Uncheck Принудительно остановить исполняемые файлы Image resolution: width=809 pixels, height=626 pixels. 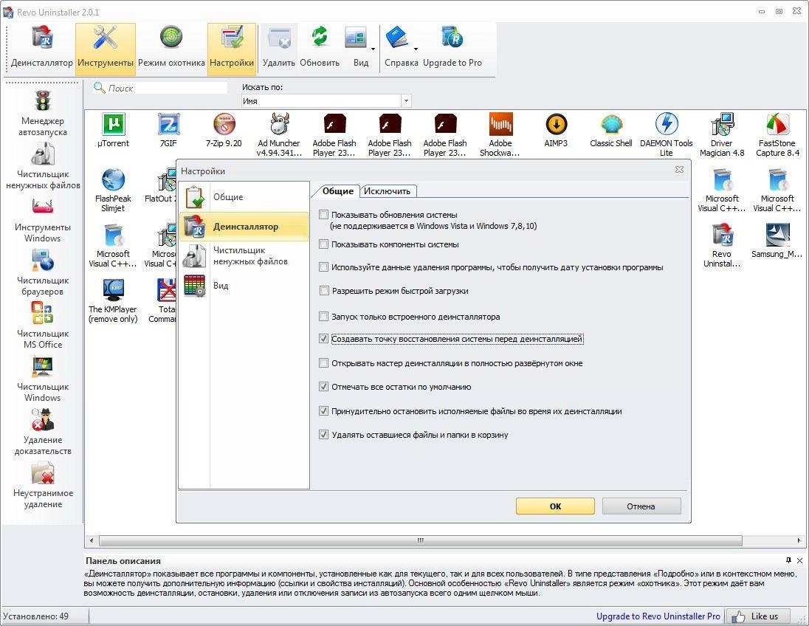pyautogui.click(x=323, y=411)
